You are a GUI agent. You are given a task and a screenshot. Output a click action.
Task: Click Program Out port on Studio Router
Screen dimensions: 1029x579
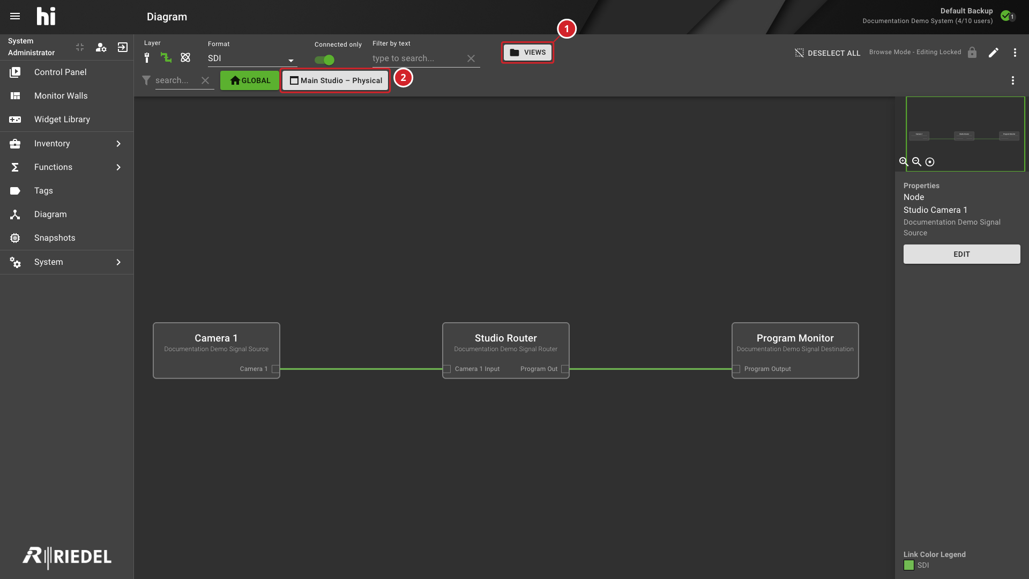[564, 369]
